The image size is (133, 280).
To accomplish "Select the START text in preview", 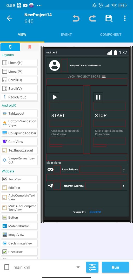I will [x=58, y=116].
